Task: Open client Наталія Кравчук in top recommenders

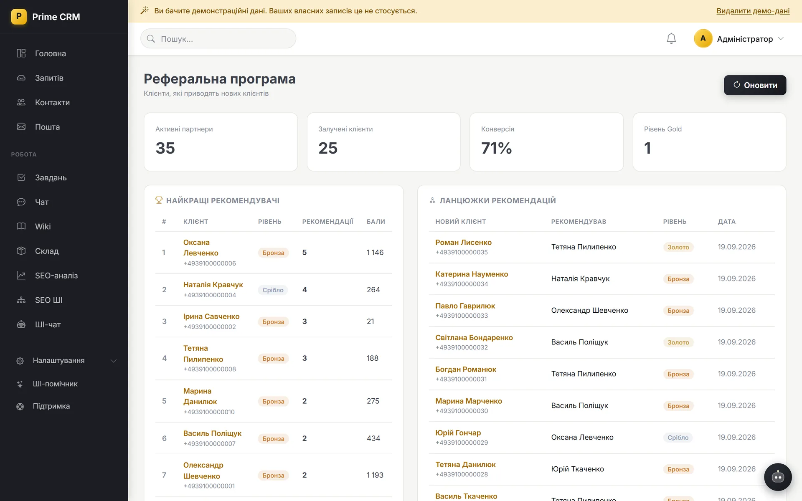Action: (213, 285)
